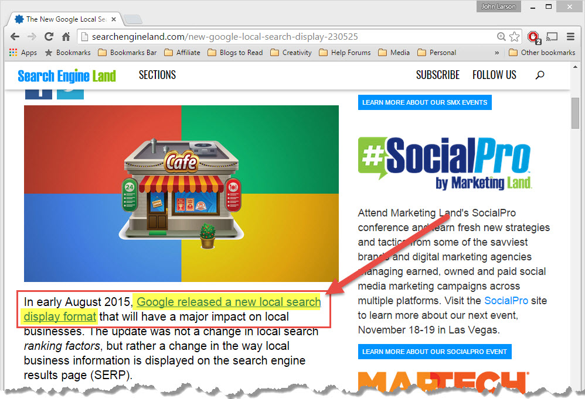Reload the current page
Screen dimensions: 585x399
click(49, 37)
